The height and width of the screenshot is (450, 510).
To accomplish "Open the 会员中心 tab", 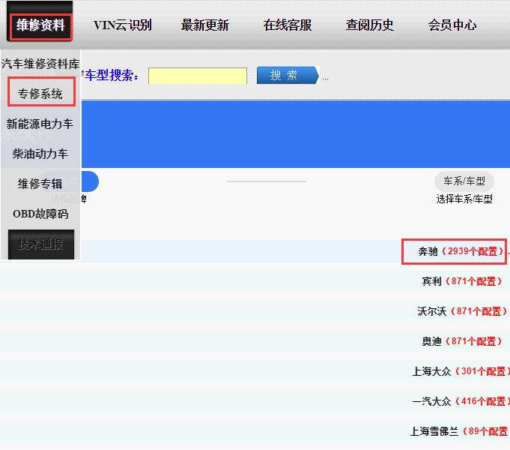I will 452,25.
